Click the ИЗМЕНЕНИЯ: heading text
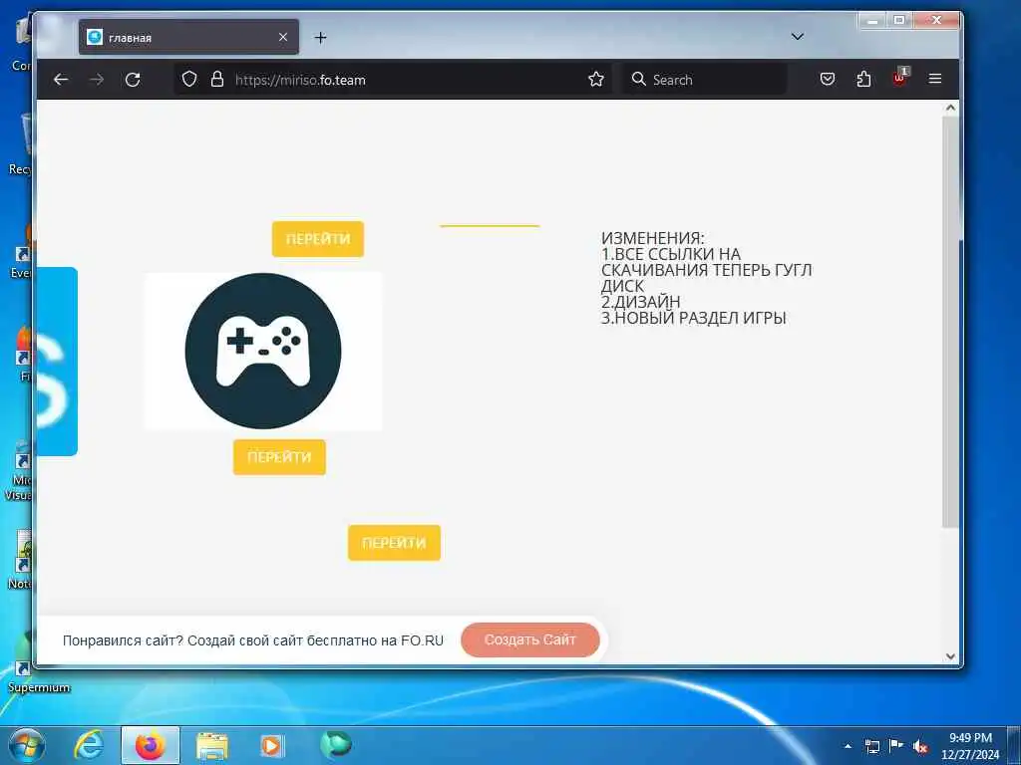The image size is (1021, 765). [x=652, y=238]
